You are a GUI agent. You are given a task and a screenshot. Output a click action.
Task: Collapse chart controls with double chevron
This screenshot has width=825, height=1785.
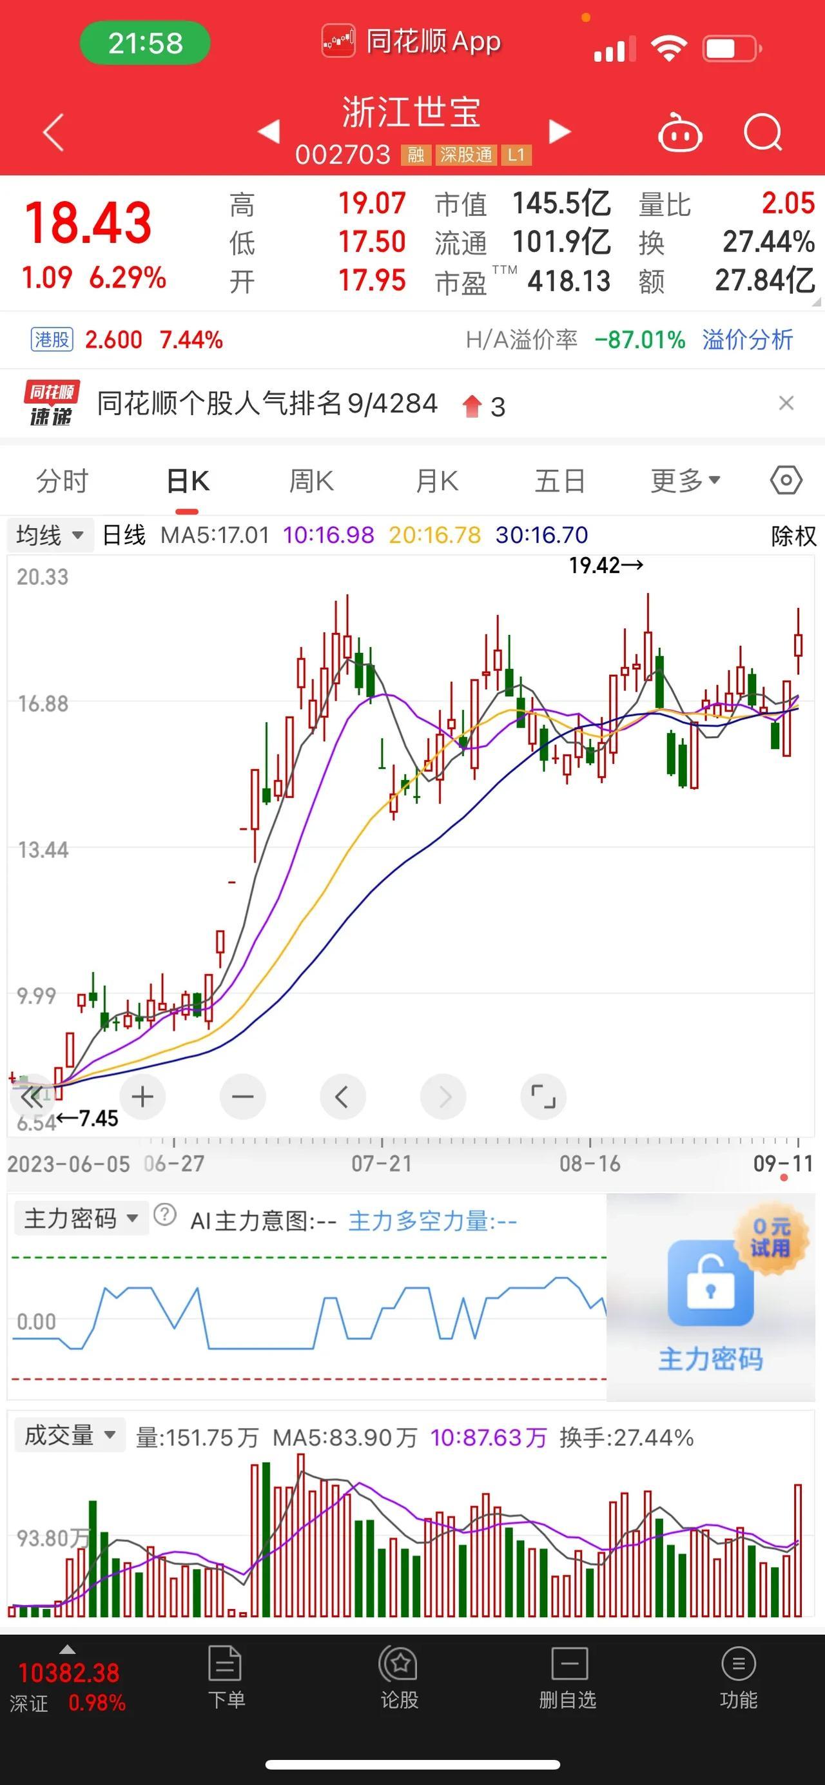pos(32,1097)
